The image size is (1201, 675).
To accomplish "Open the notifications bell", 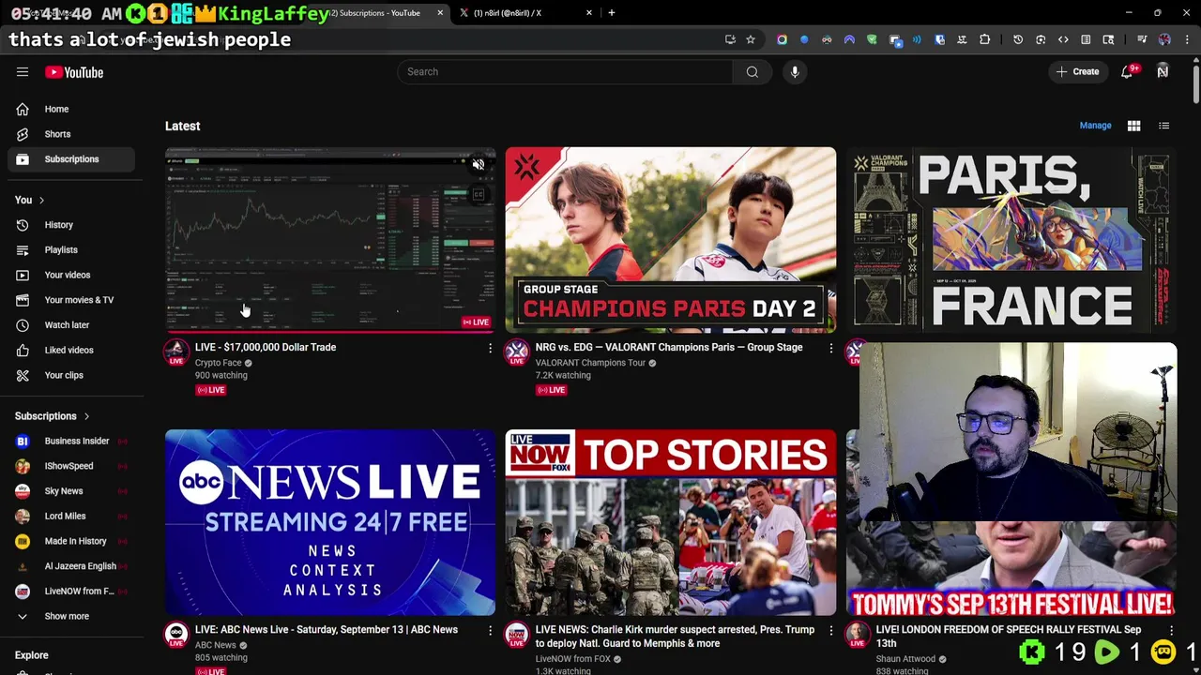I will [1127, 71].
